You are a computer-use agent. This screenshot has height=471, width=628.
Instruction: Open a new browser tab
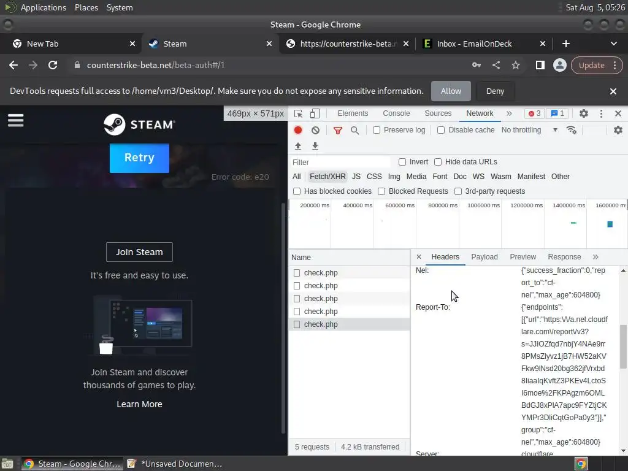(x=565, y=44)
